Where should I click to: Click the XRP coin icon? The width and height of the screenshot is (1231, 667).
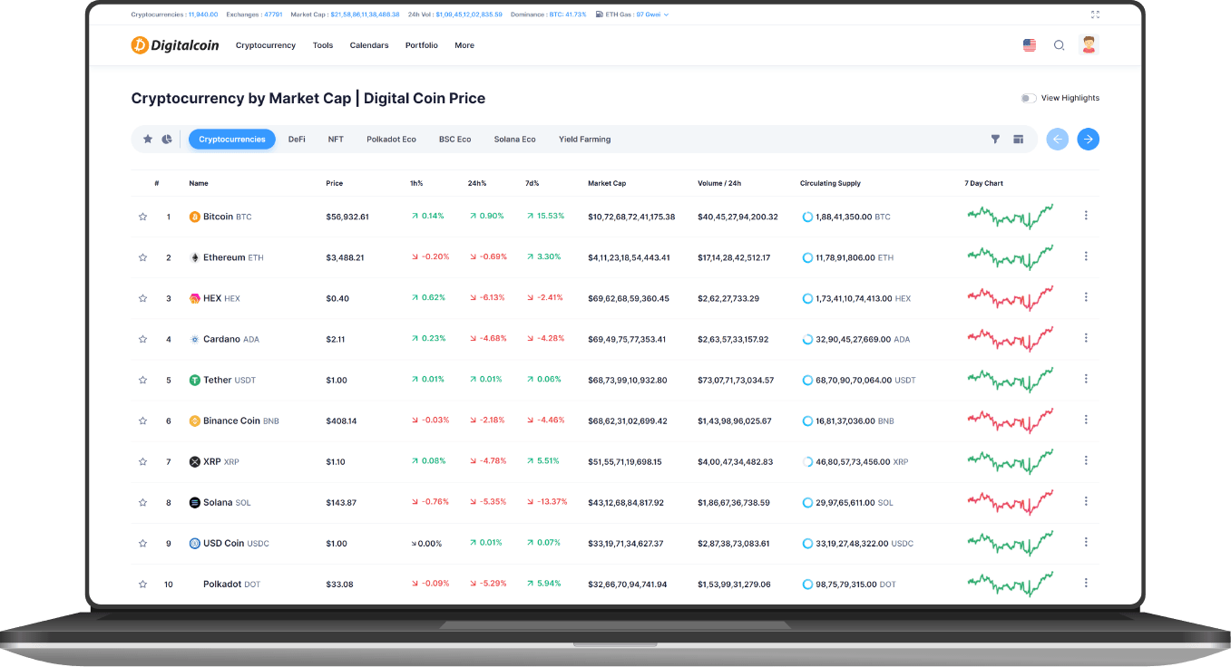194,461
